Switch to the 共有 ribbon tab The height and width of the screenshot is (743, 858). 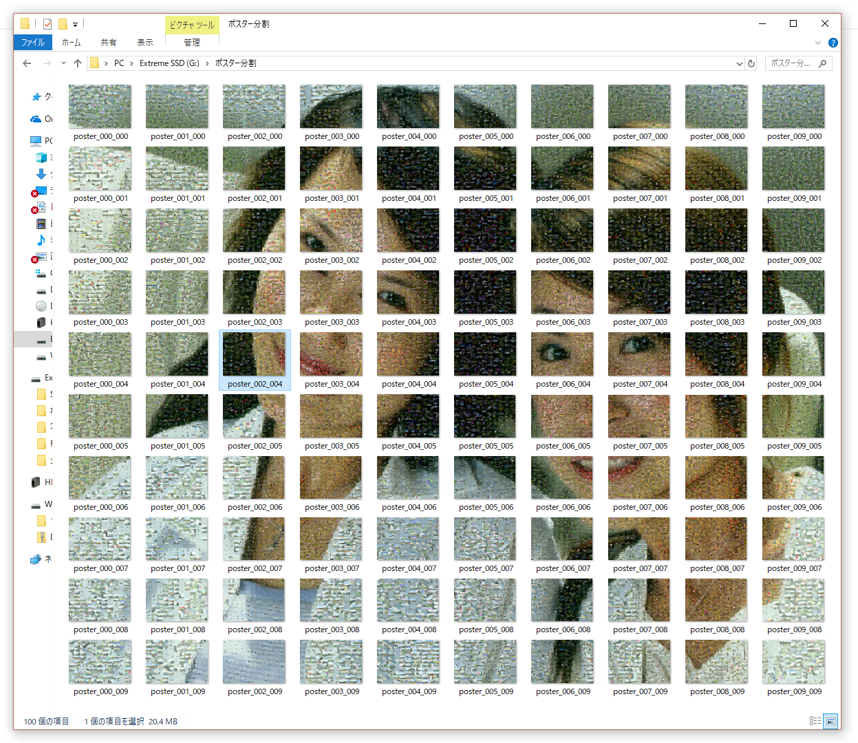tap(109, 43)
